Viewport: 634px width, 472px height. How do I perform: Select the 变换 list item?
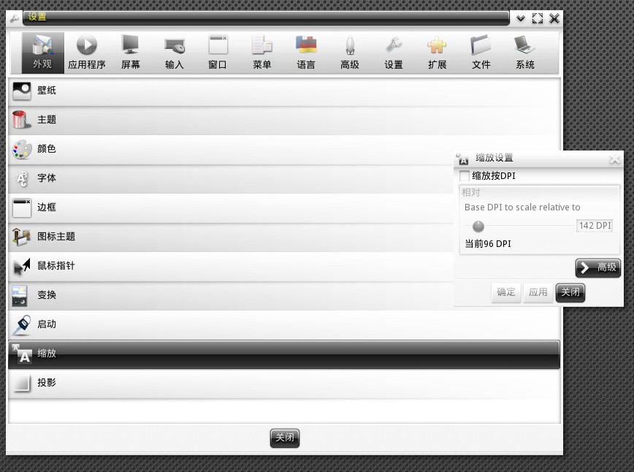click(x=231, y=296)
